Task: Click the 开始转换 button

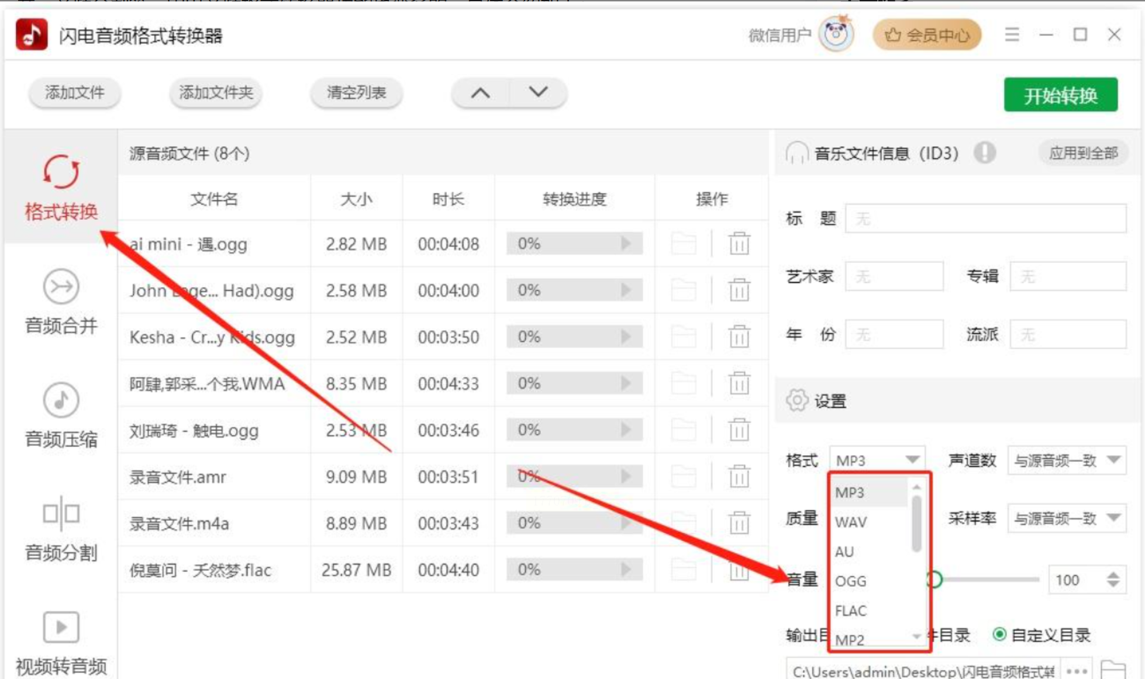Action: point(1060,95)
